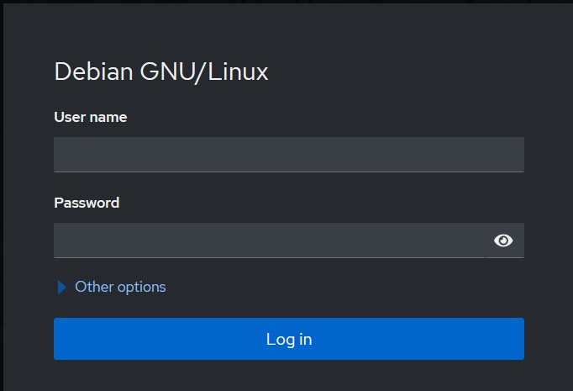
Task: Open the Other options text link
Action: (120, 287)
